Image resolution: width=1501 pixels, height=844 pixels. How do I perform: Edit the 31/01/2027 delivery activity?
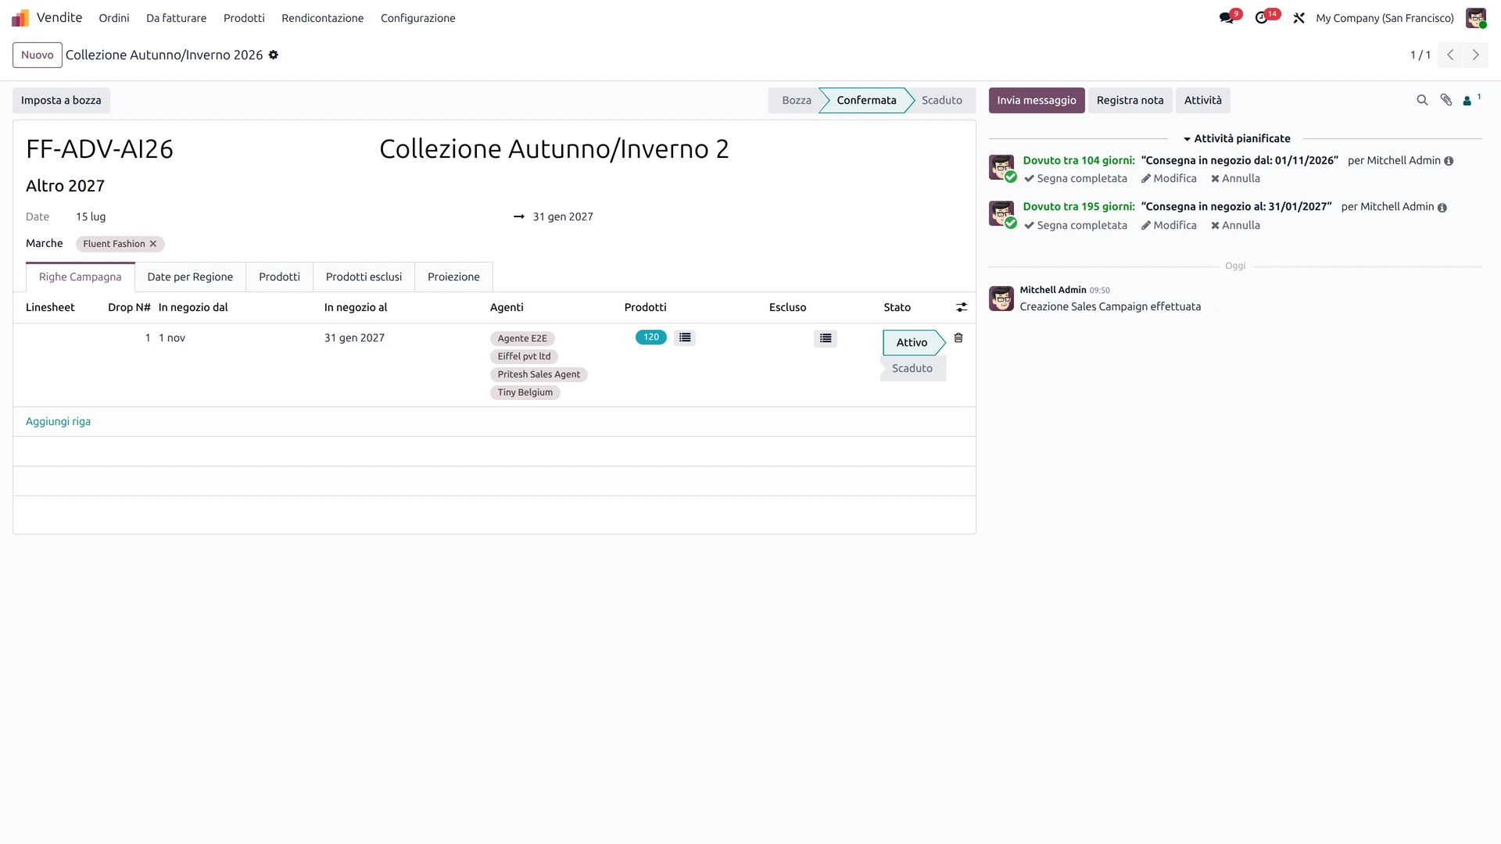point(1169,225)
